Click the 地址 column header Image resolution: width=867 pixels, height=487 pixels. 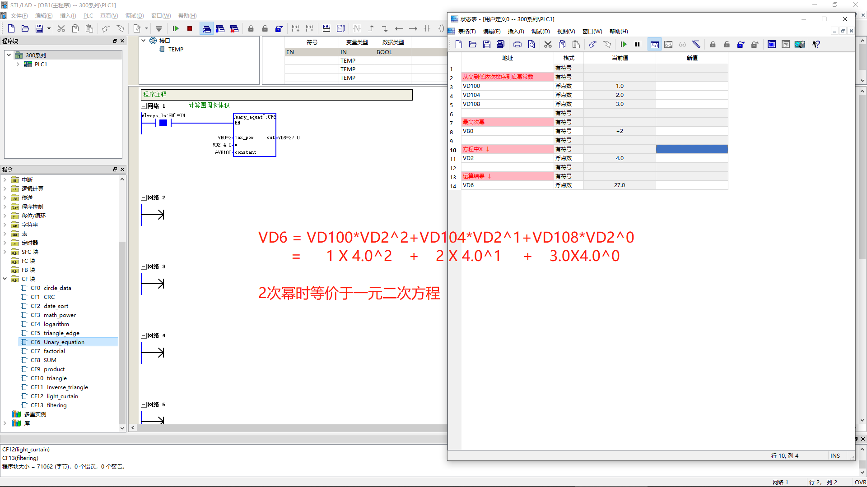pyautogui.click(x=507, y=58)
